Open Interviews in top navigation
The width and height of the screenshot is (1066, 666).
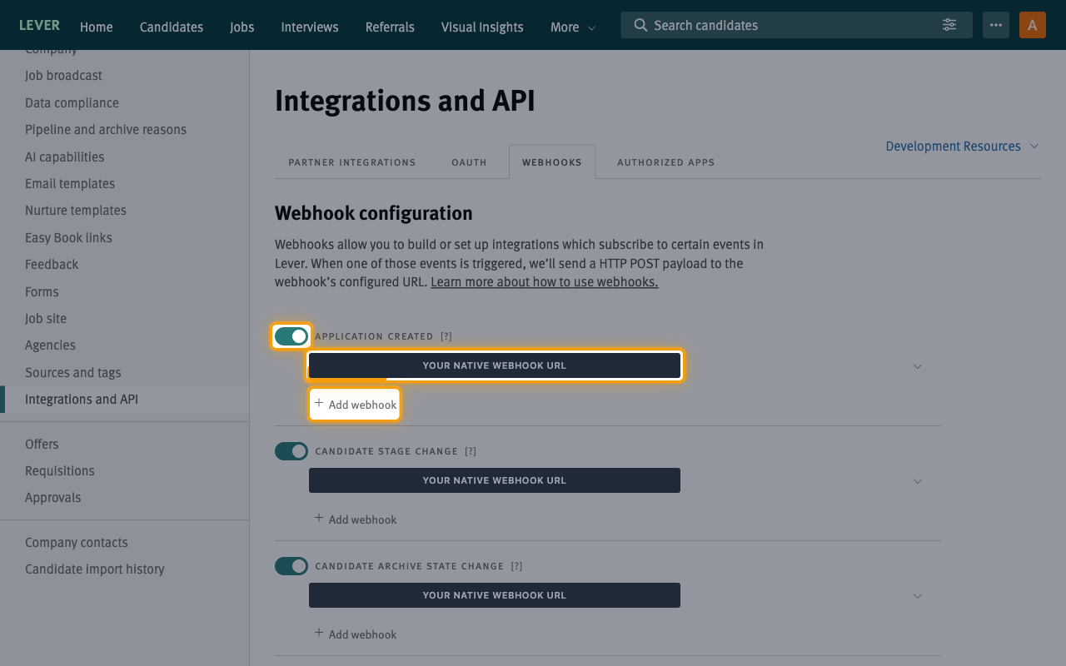pyautogui.click(x=310, y=27)
